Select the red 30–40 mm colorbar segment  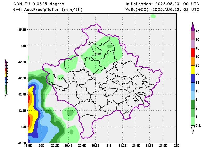click(193, 53)
